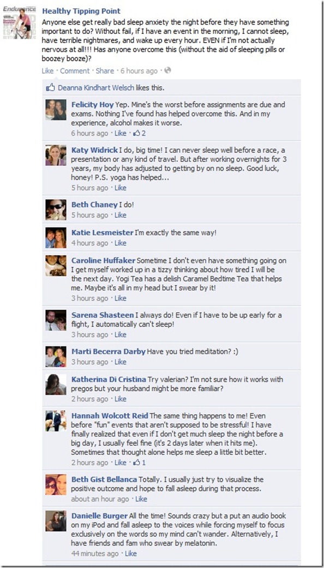Open the Healthy Tipping Point profile picture
This screenshot has height=568, width=324.
tap(20, 22)
